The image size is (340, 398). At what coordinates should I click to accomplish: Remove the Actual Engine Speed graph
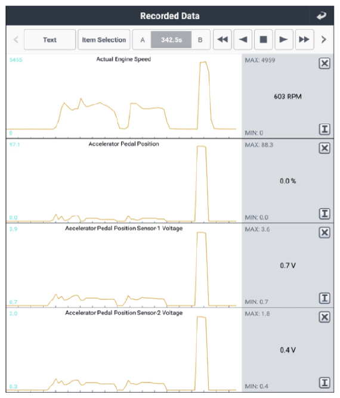[x=324, y=63]
